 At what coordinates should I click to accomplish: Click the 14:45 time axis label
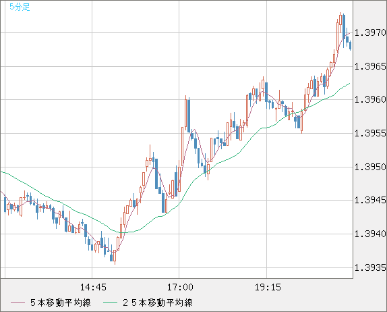pyautogui.click(x=93, y=287)
